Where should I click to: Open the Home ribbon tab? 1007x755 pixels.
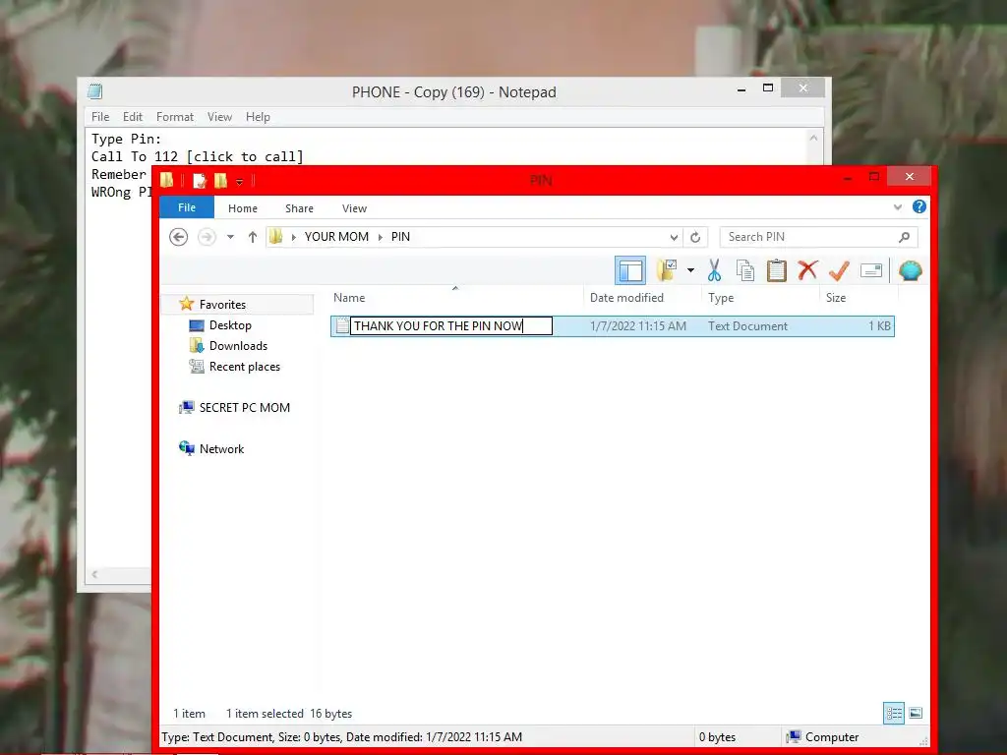coord(243,208)
